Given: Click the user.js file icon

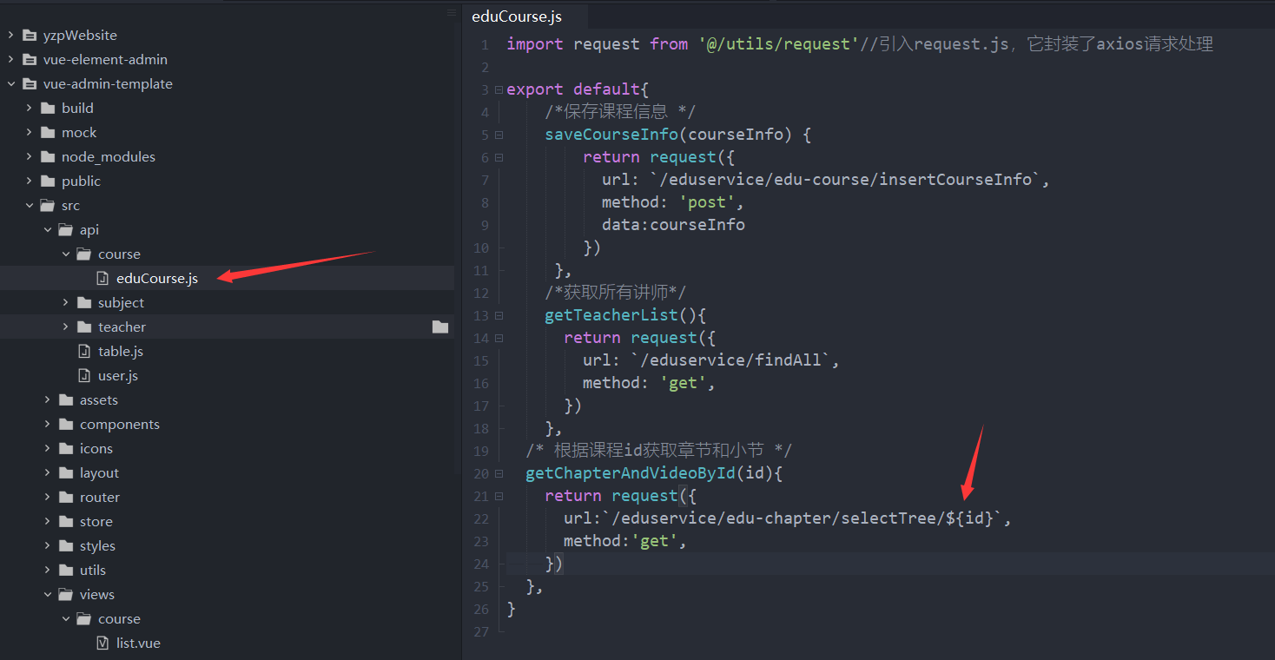Looking at the screenshot, I should (84, 376).
